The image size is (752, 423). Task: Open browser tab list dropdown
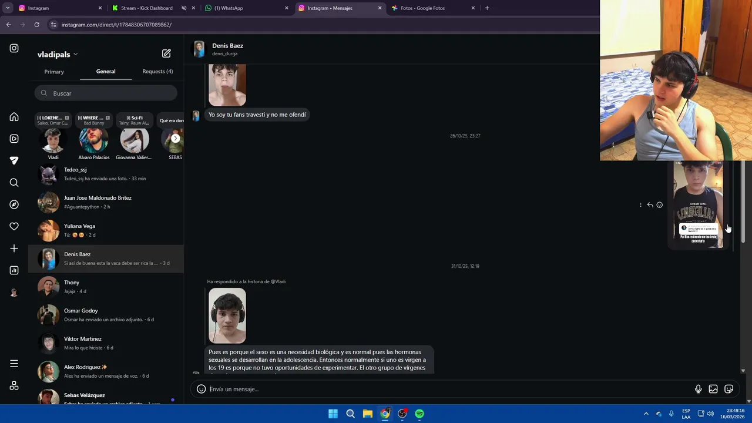pos(8,8)
